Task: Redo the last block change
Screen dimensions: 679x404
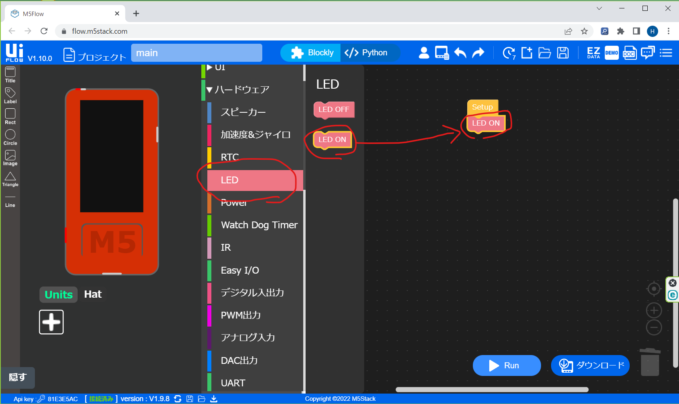Action: click(x=478, y=53)
